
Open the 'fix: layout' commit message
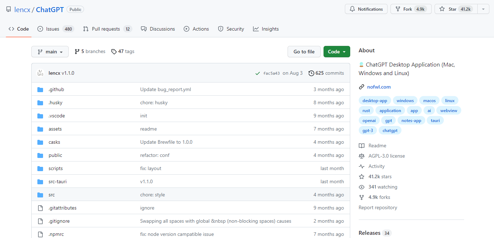[x=151, y=169]
